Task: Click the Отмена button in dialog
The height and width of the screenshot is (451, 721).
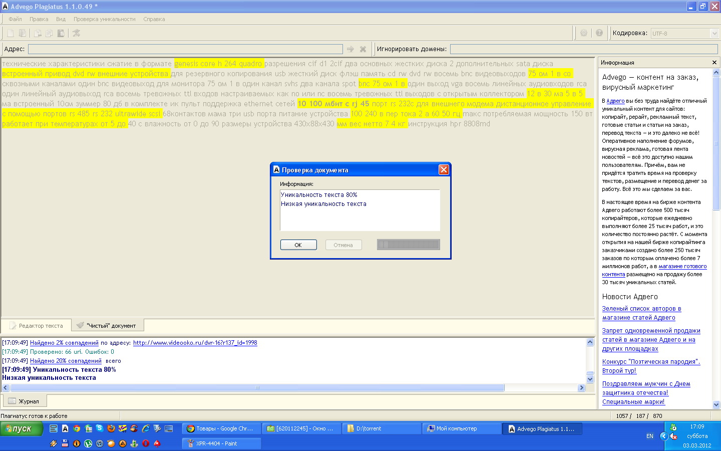Action: point(343,245)
